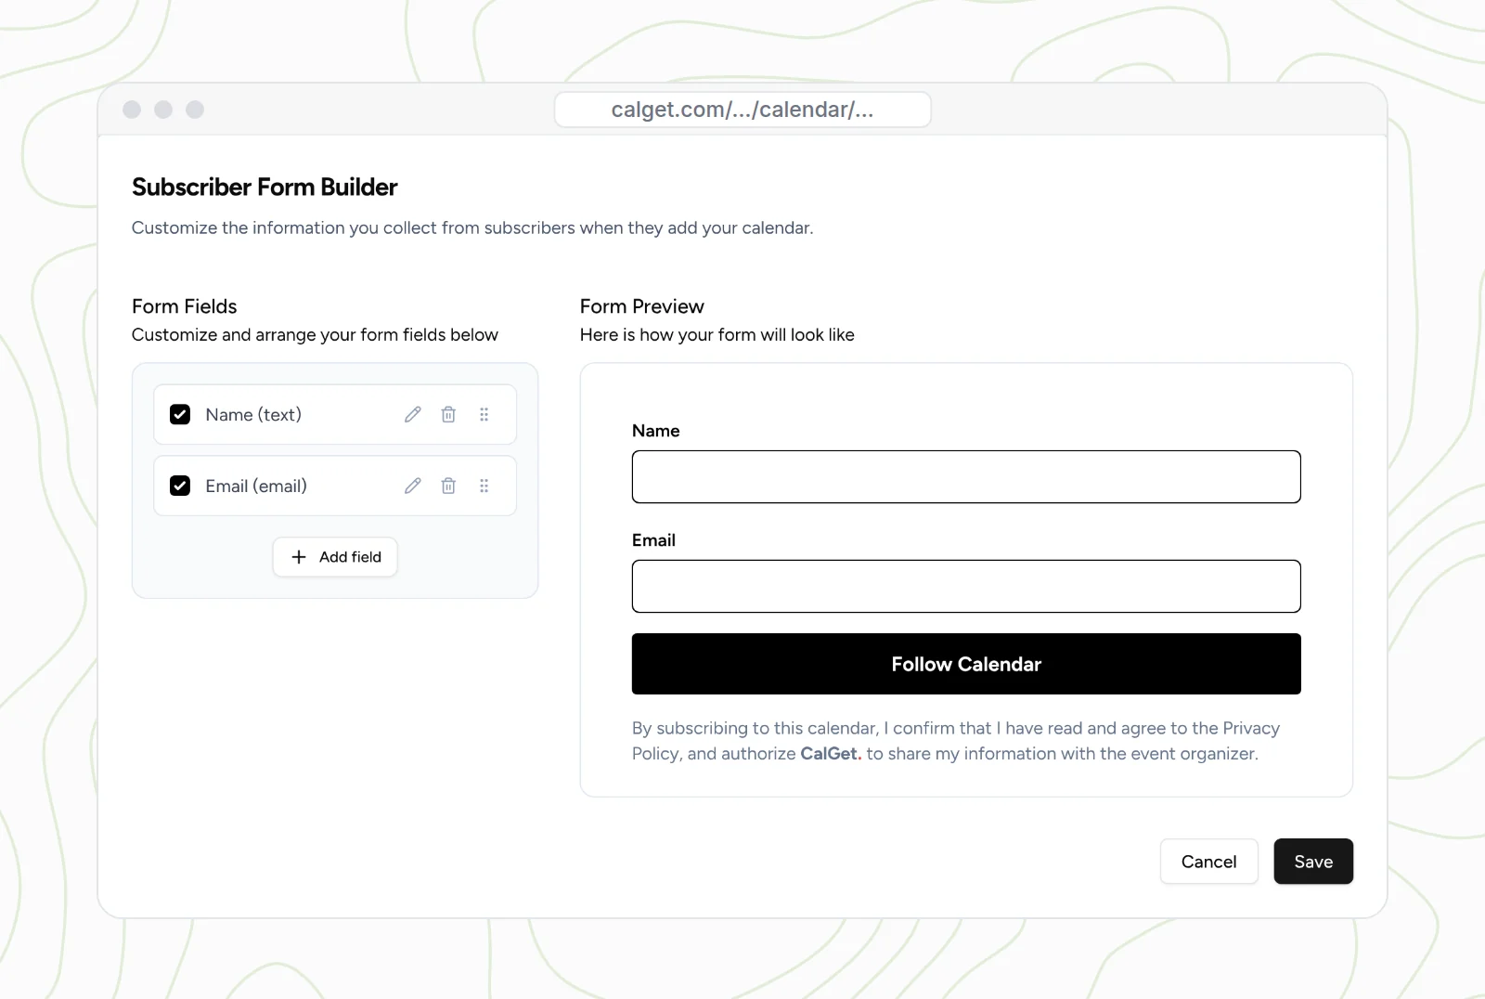This screenshot has width=1485, height=999.
Task: Delete the Name (text) field using trash icon
Action: coord(448,414)
